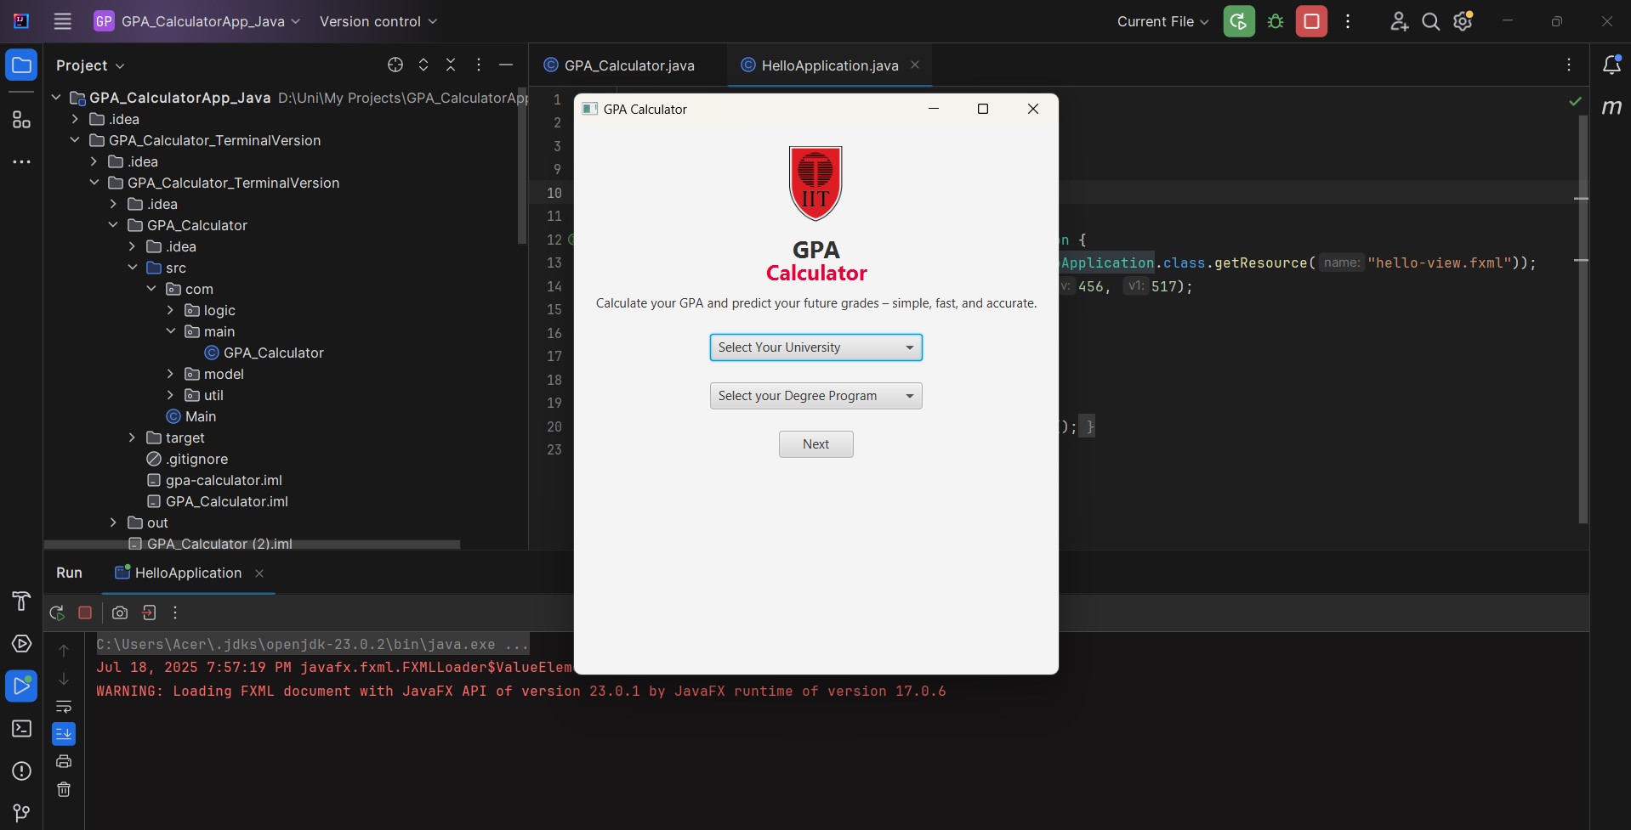Screen dimensions: 1631x830
Task: Open the Version control menu
Action: 378,21
